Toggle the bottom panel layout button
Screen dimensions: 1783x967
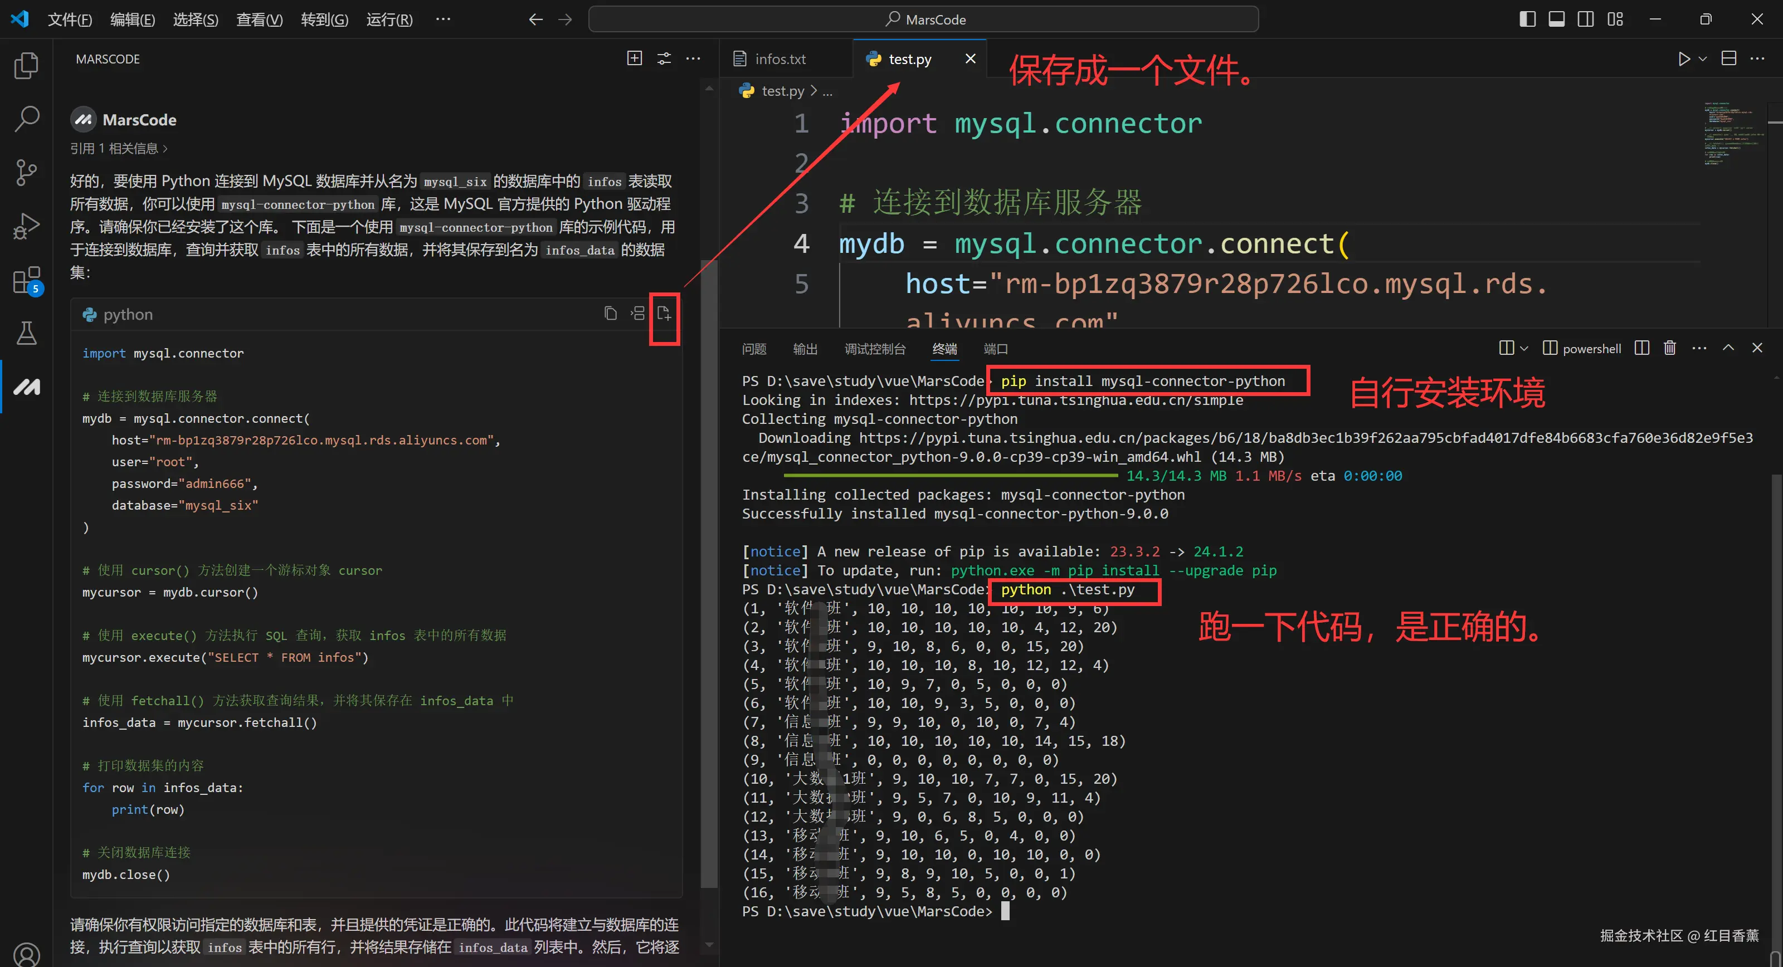(1557, 19)
